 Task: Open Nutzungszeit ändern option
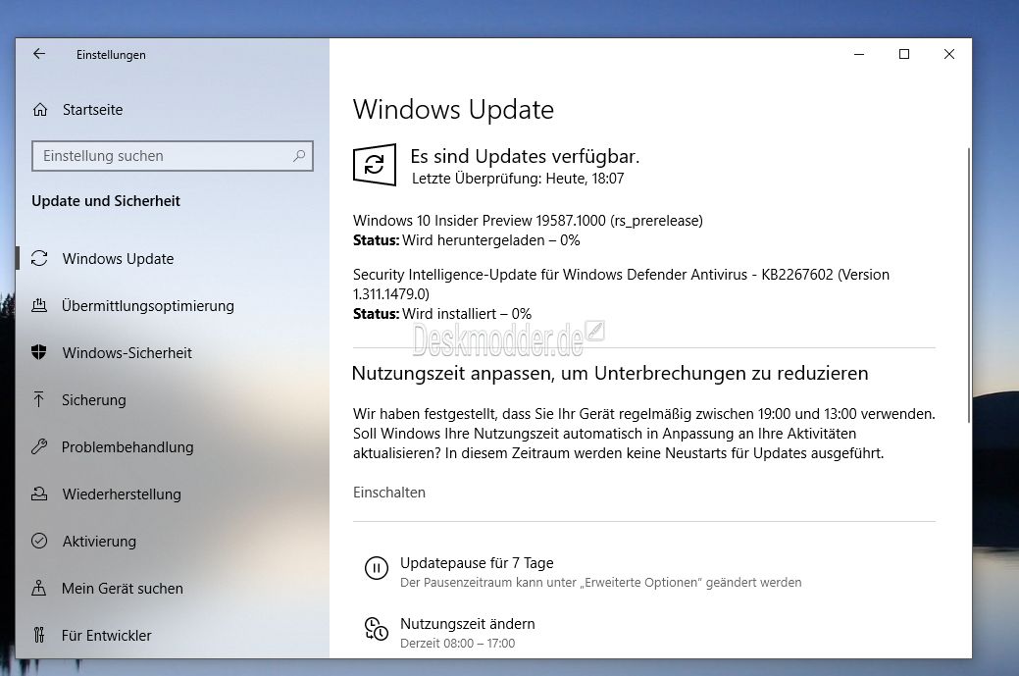click(467, 624)
